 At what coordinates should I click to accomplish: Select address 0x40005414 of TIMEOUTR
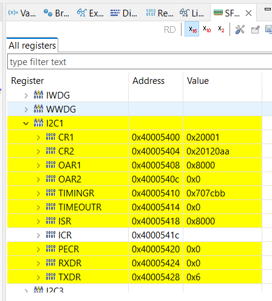pos(155,207)
